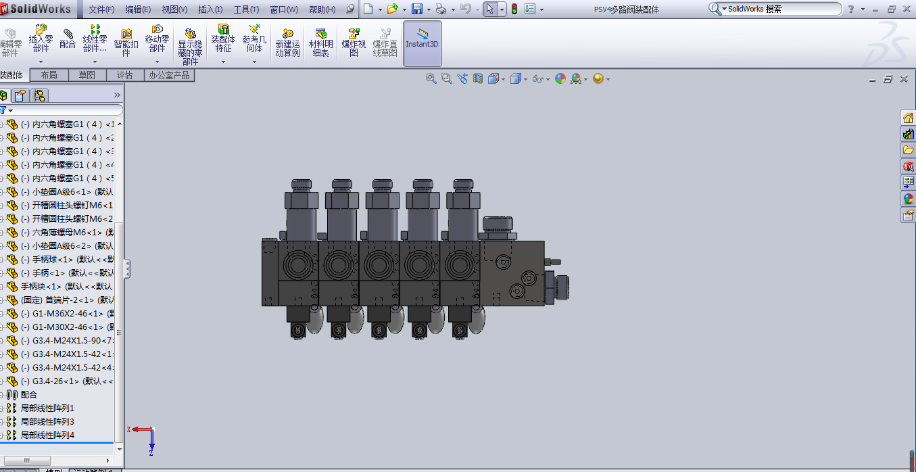Open the PropertyManager tab icon
The image size is (916, 472).
tap(21, 95)
